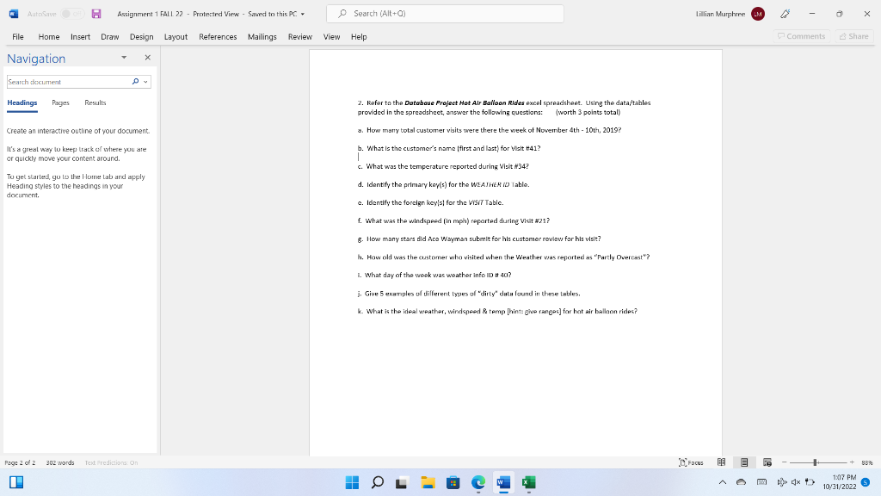Expand search options dropdown arrow
This screenshot has width=881, height=496.
(x=145, y=82)
